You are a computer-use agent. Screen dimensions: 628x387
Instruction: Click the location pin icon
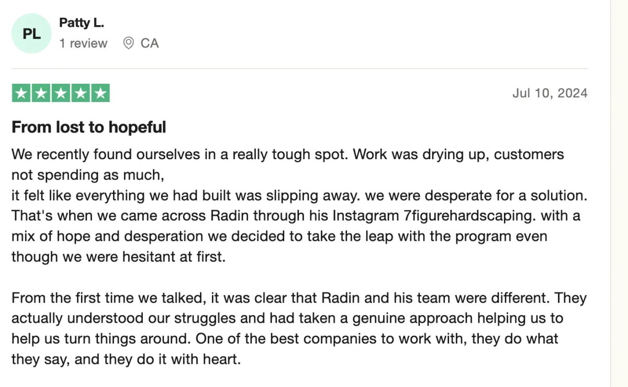click(x=128, y=43)
